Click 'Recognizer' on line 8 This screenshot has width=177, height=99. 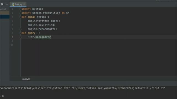pyautogui.click(x=43, y=37)
